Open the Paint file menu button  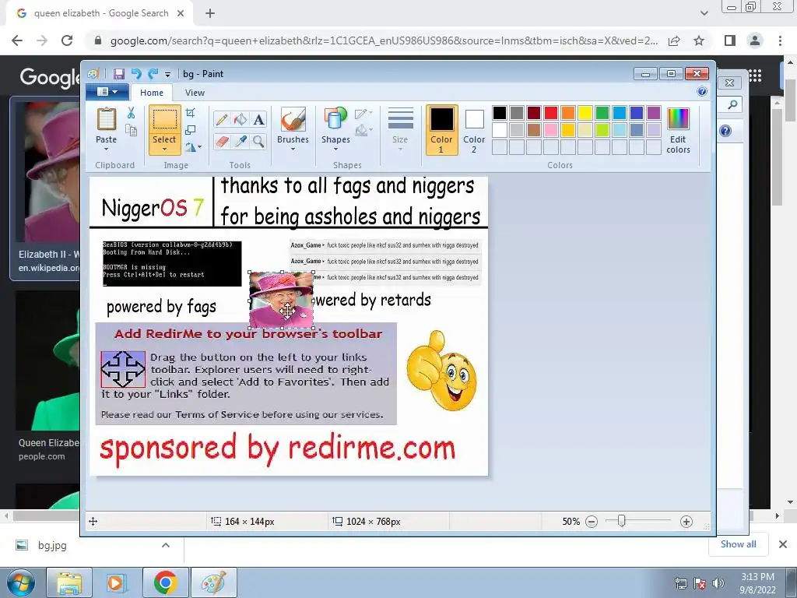pyautogui.click(x=107, y=92)
